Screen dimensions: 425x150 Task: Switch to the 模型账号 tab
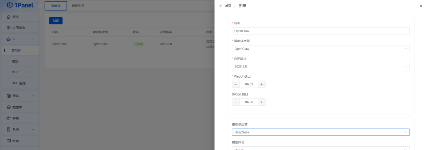coord(78,6)
